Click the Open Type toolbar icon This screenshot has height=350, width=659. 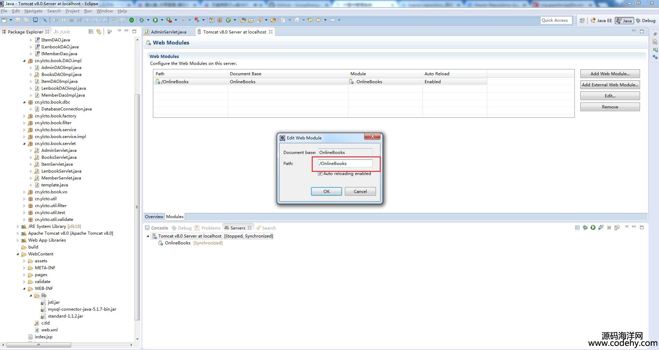pyautogui.click(x=243, y=20)
